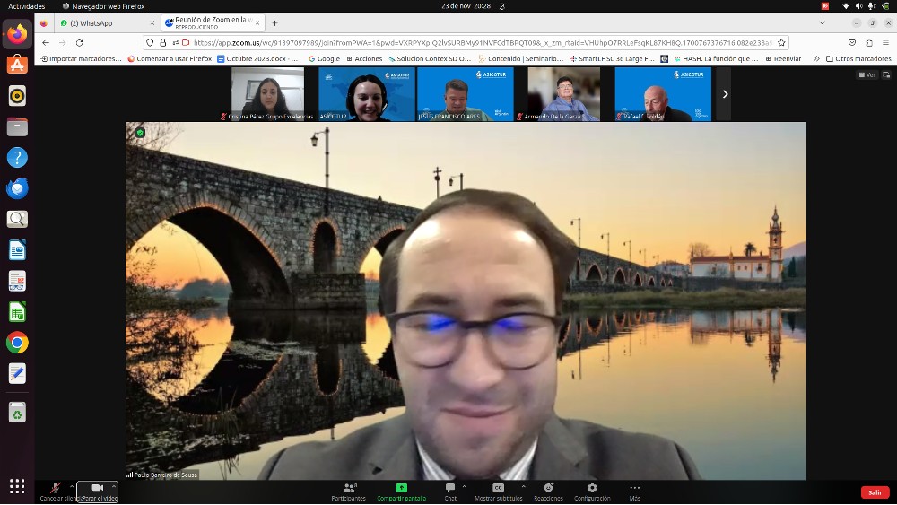Open the Zoom Chat panel

(450, 489)
